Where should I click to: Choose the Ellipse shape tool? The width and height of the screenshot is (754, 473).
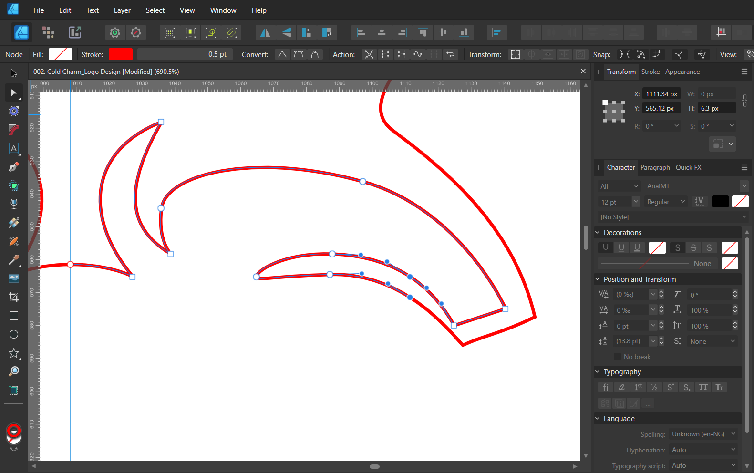[x=14, y=334]
